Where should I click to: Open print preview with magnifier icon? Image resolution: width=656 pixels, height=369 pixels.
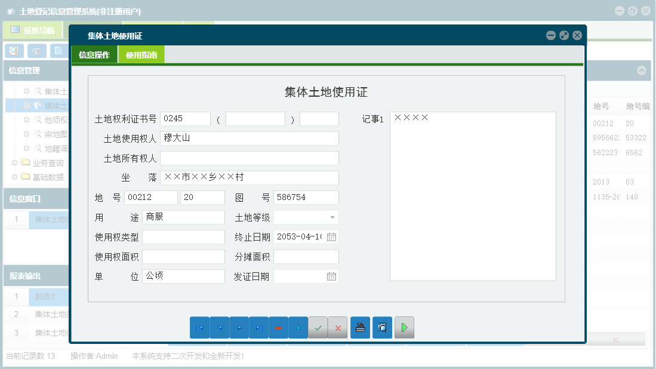pos(382,328)
